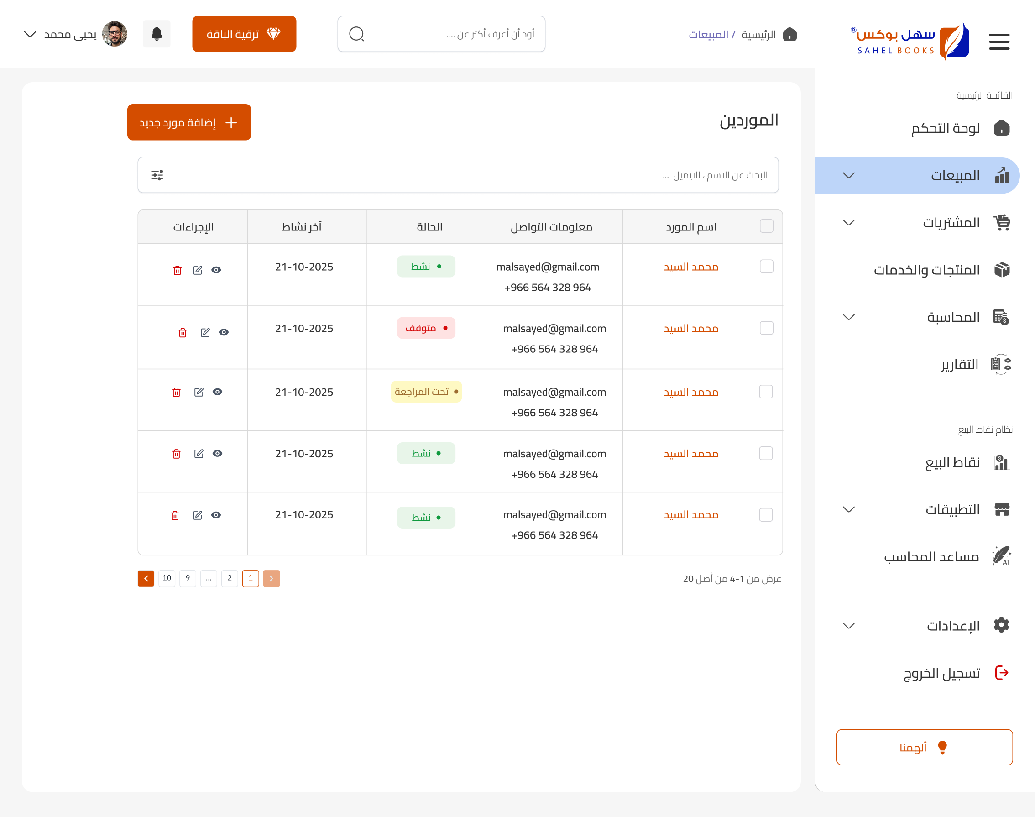Click the search magnifier icon
Viewport: 1035px width, 817px height.
tap(356, 34)
